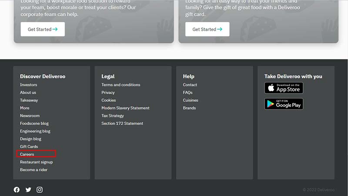Open the Brands link

coord(189,108)
